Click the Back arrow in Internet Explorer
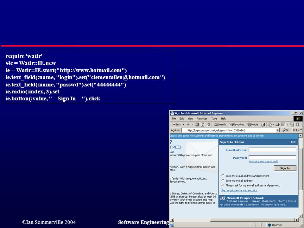Viewport: 304px width, 228px height. [176, 124]
